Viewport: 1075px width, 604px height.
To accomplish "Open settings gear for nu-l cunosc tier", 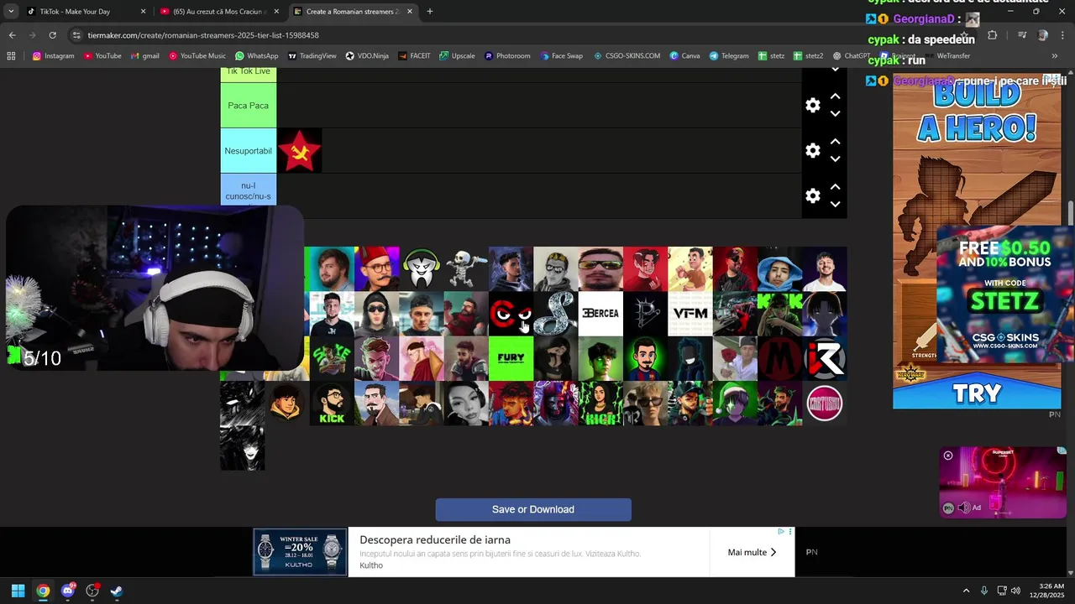I will (x=812, y=195).
